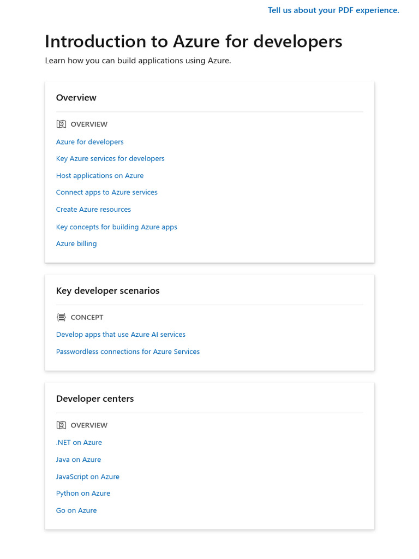419x559 pixels.
Task: Open Develop apps that use Azure AI services
Action: (x=121, y=335)
